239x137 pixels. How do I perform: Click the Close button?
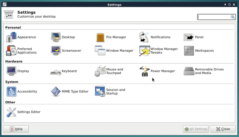coord(223,129)
